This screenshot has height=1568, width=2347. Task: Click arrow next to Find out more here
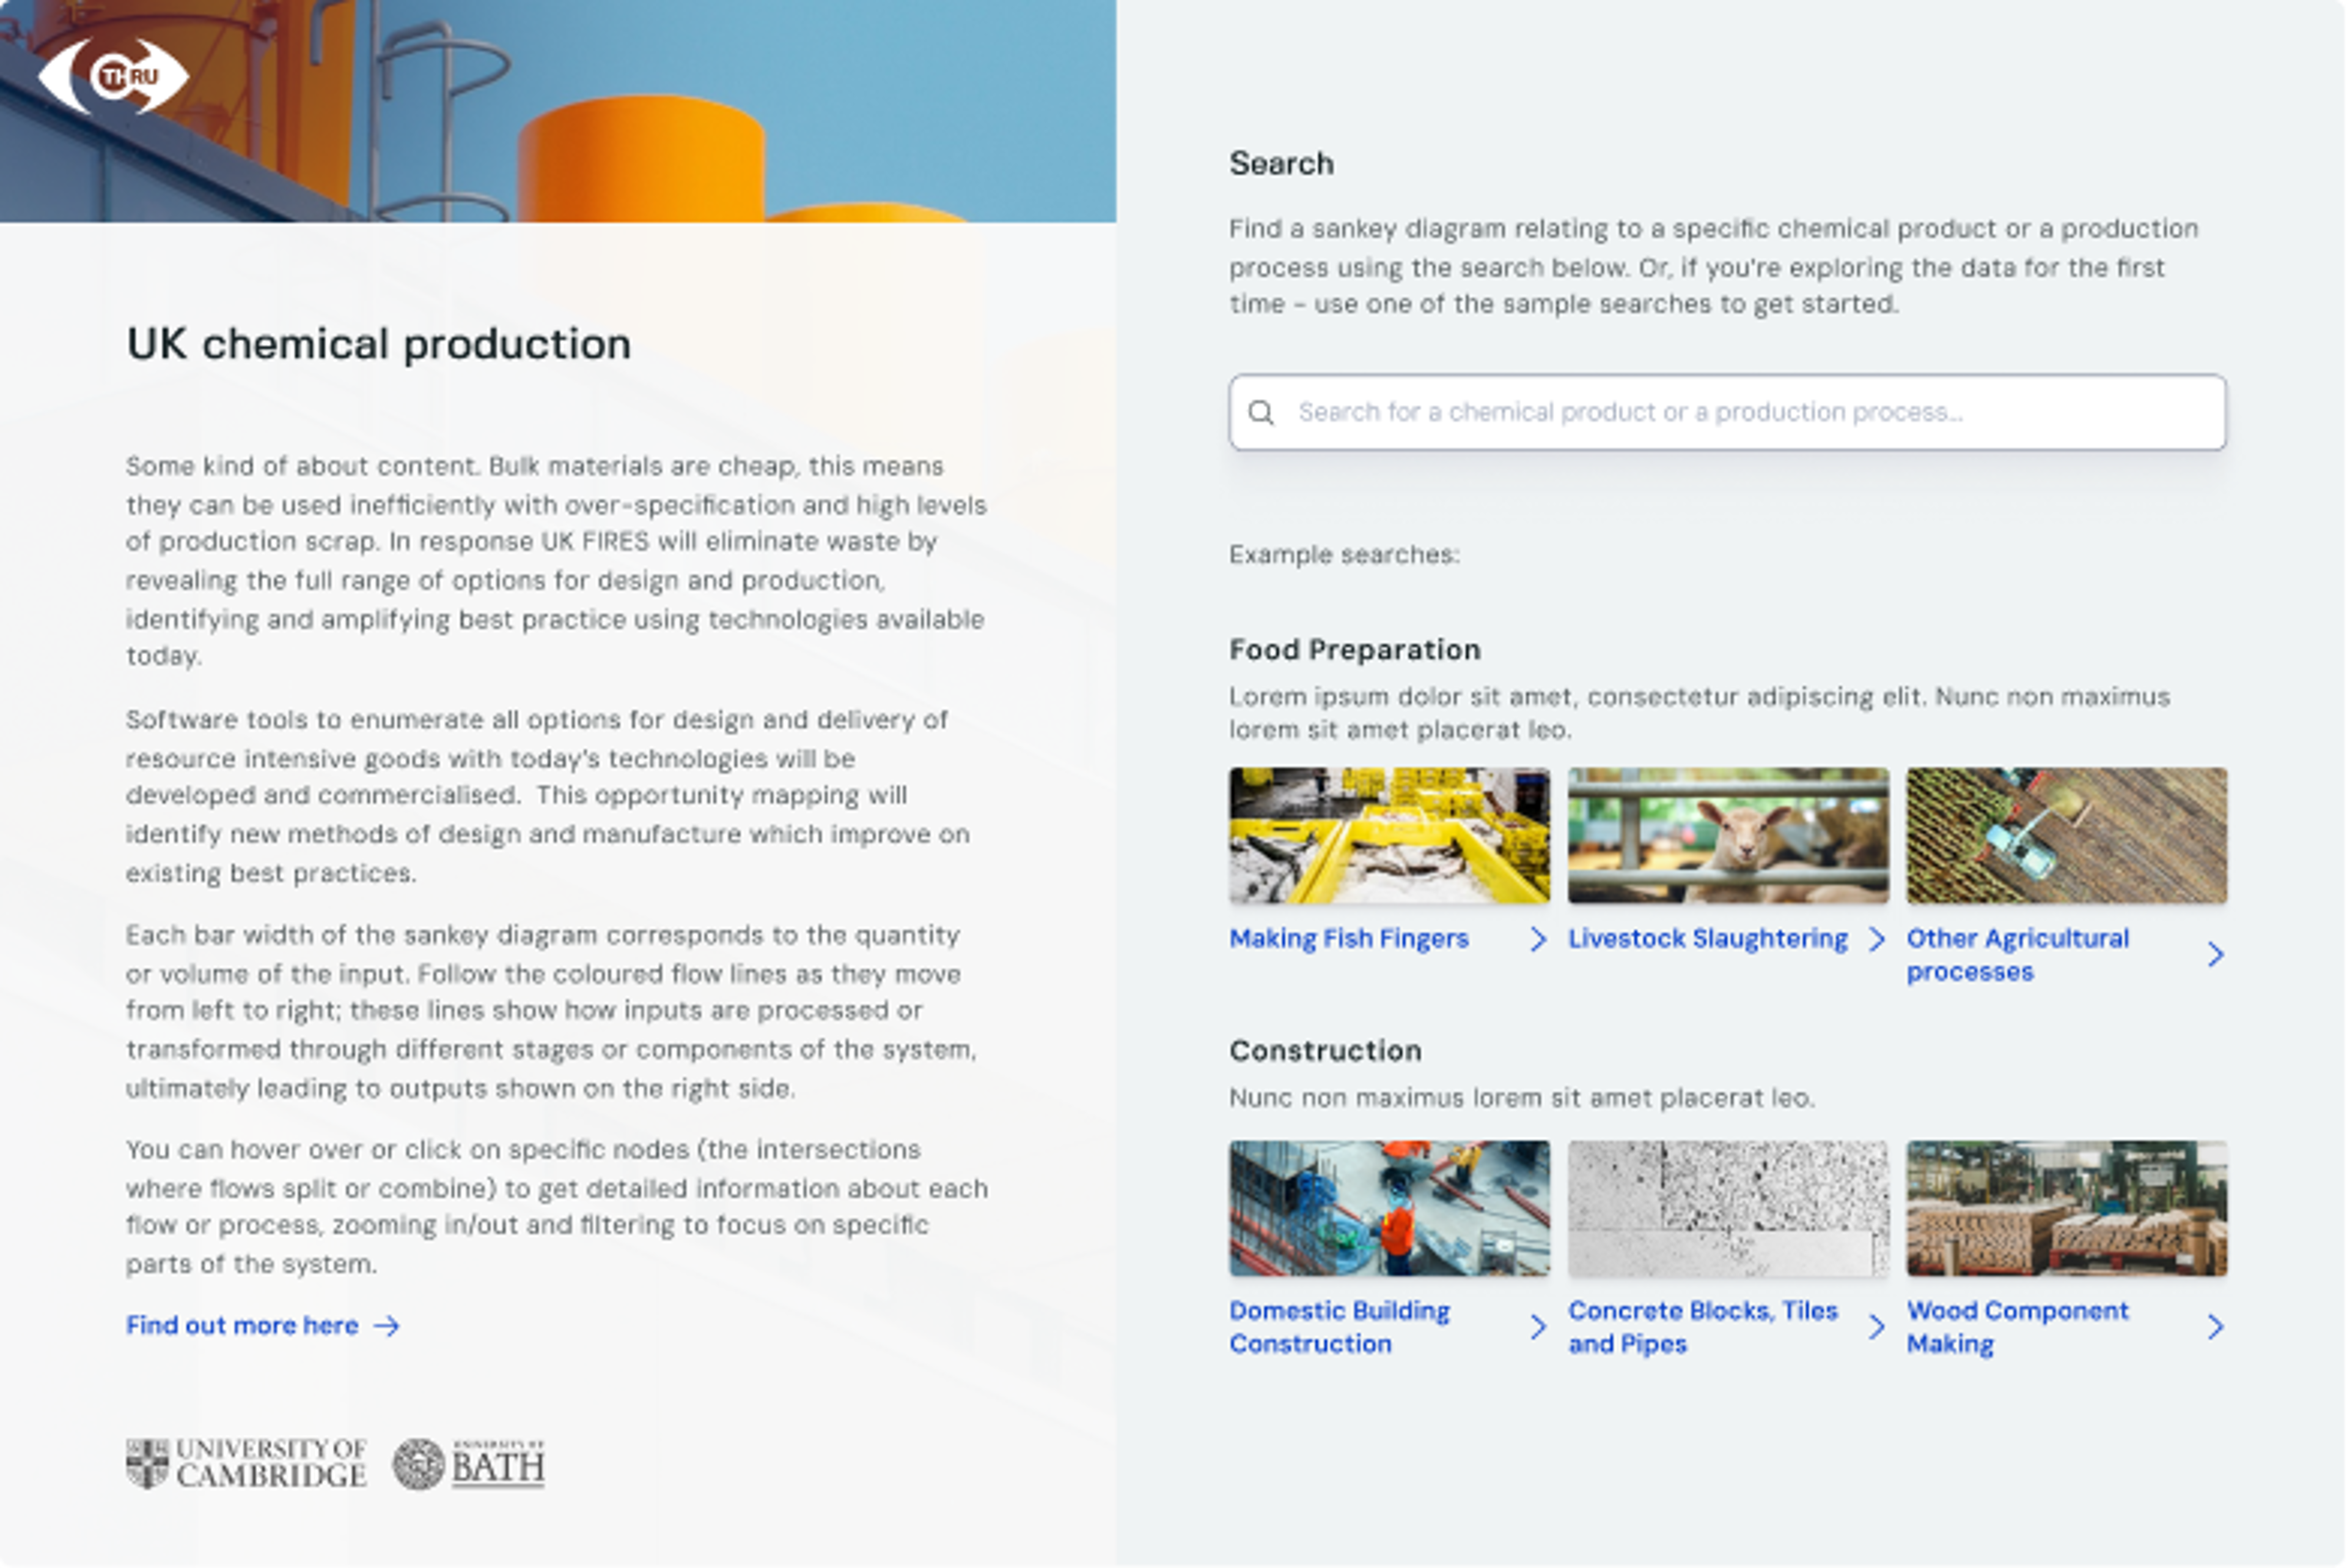pyautogui.click(x=387, y=1326)
